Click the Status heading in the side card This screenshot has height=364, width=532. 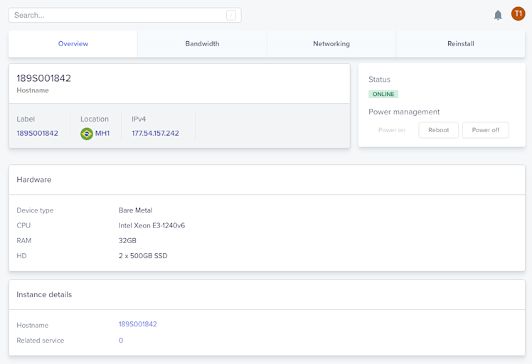coord(379,80)
